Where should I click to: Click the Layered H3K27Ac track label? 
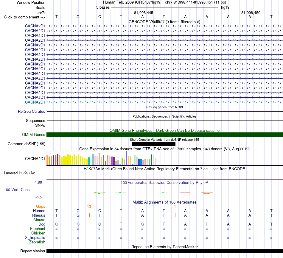click(19, 173)
